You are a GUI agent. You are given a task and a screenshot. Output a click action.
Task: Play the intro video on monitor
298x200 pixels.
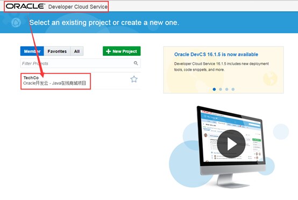pos(231,144)
